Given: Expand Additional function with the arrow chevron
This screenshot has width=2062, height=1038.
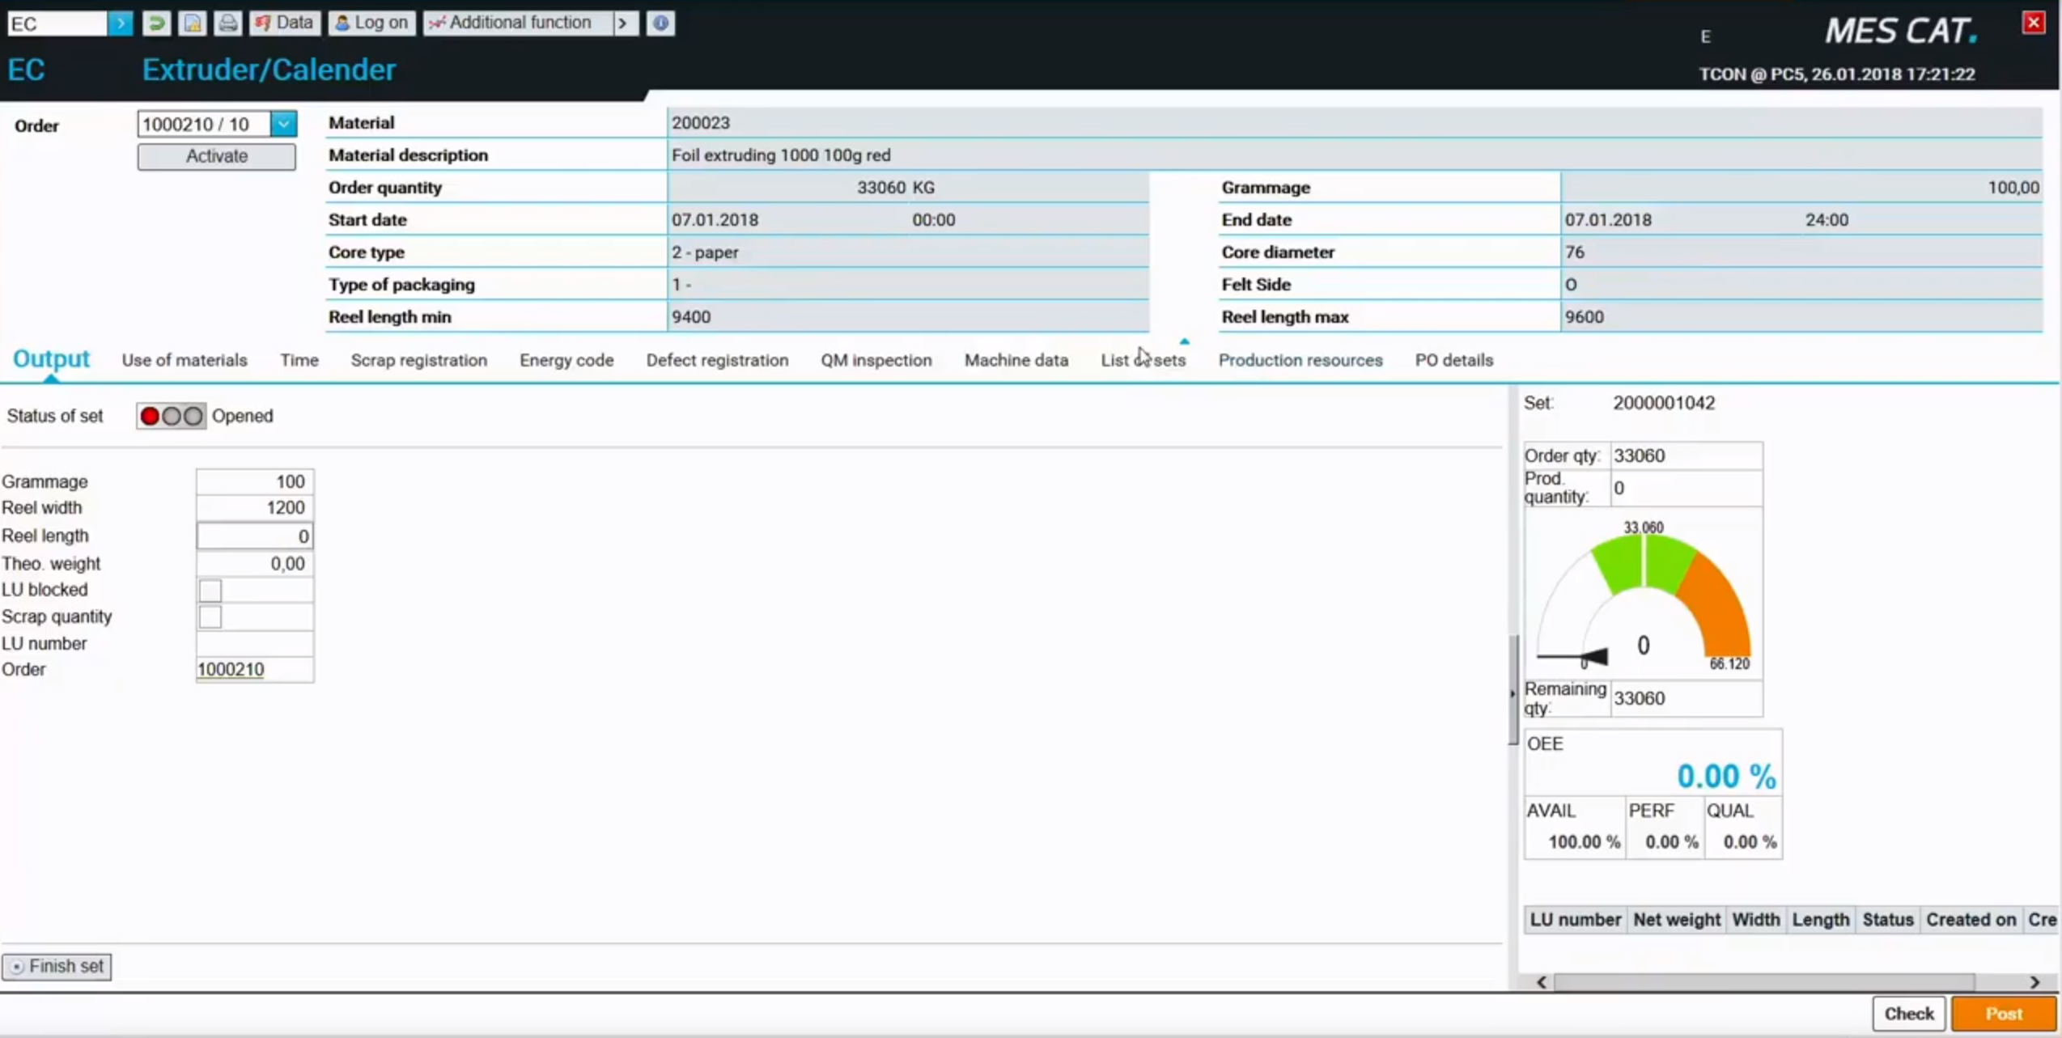Looking at the screenshot, I should pyautogui.click(x=623, y=23).
